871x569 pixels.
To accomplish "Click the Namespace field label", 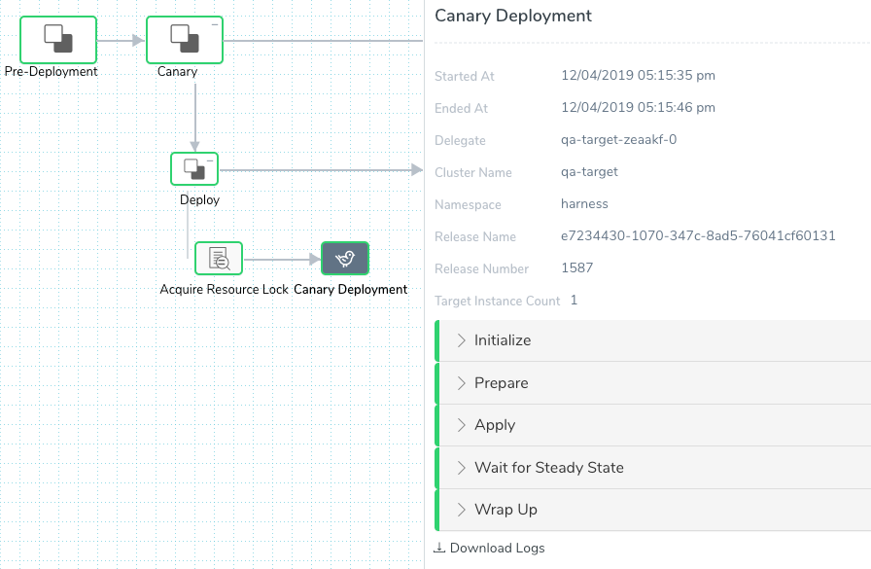I will point(468,205).
